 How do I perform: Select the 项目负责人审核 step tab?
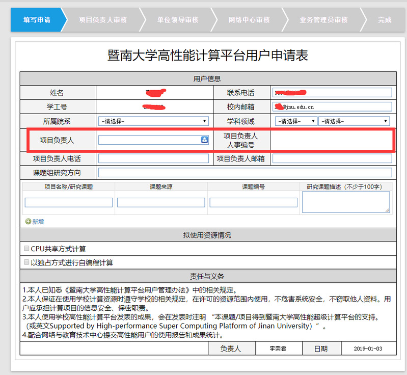(103, 20)
